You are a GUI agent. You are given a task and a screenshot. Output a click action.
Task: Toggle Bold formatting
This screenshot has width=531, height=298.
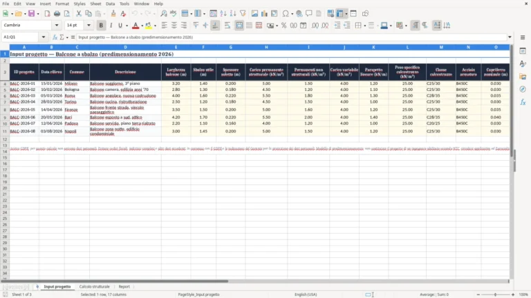101,26
